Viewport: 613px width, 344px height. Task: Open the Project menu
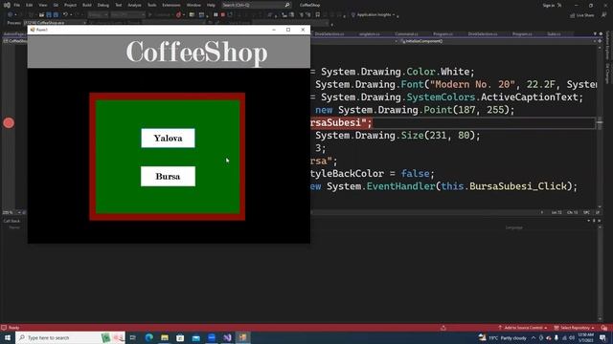click(x=70, y=5)
